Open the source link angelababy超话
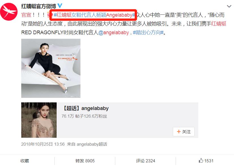The image size is (234, 166). coord(92,144)
